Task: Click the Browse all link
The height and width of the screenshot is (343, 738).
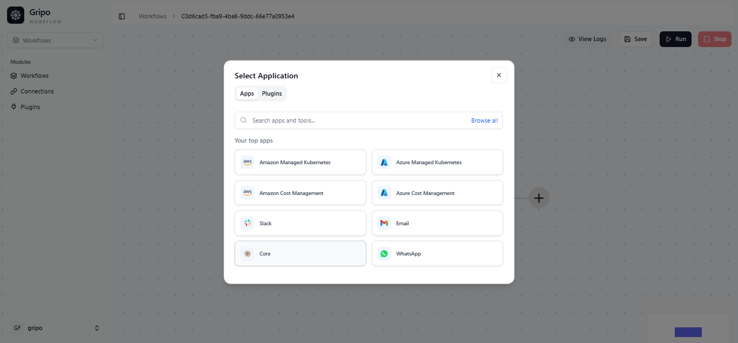Action: [x=484, y=120]
